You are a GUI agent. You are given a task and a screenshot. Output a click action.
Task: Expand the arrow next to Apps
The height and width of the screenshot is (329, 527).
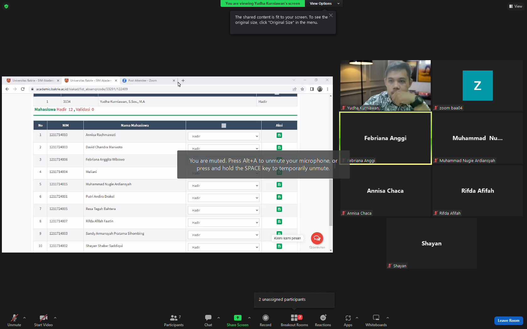[x=357, y=318]
